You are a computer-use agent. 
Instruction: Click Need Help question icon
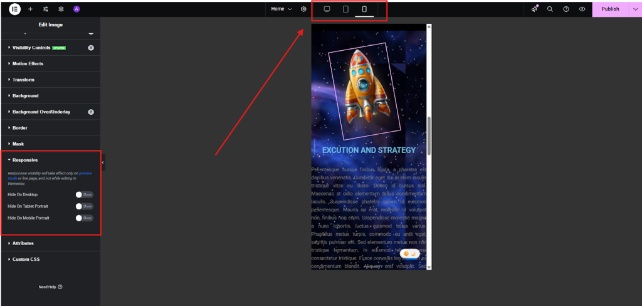point(60,287)
